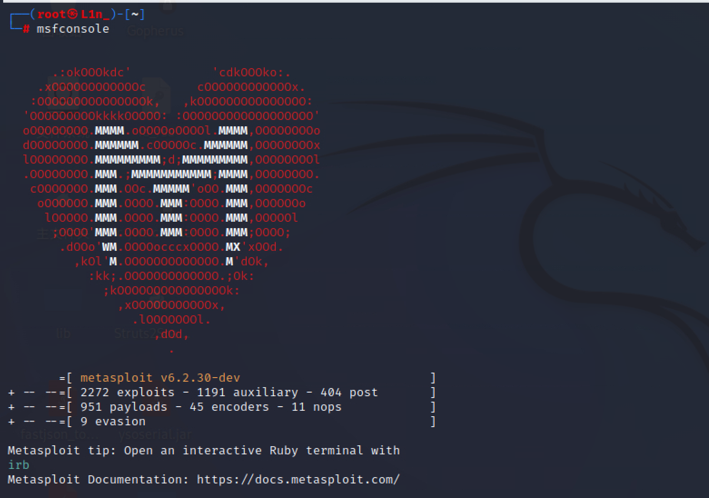Click the 9 evasion count
The image size is (709, 498).
(x=113, y=421)
